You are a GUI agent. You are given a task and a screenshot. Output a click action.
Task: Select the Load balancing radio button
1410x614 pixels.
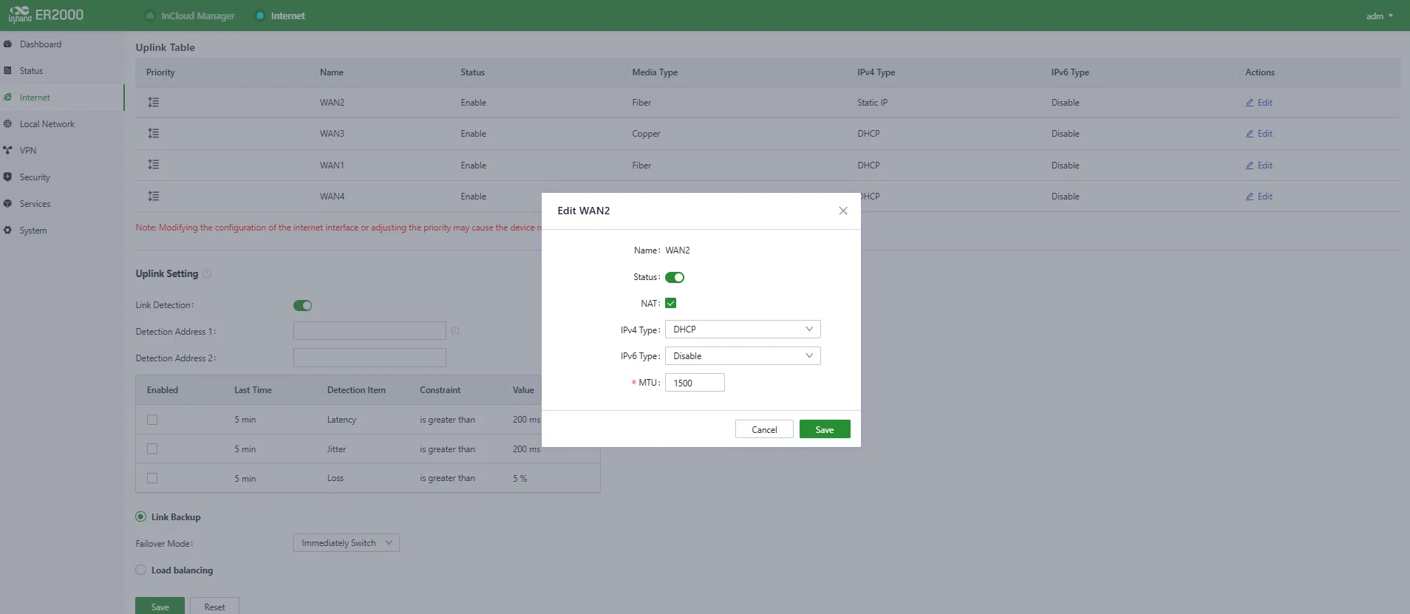coord(140,570)
